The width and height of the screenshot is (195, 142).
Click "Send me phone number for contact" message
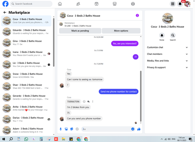[x=119, y=91]
